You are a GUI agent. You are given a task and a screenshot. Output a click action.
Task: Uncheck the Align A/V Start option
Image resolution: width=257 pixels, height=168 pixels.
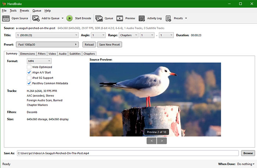coord(29,72)
